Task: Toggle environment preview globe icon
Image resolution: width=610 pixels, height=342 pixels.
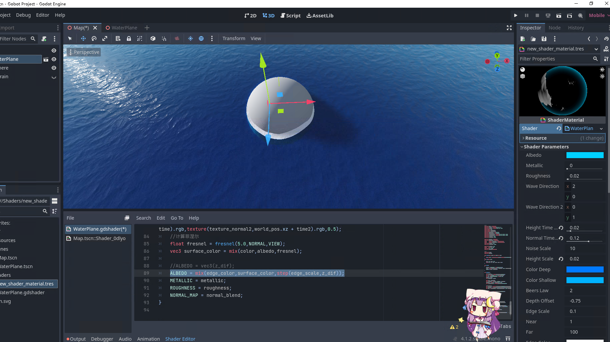Action: 201,38
